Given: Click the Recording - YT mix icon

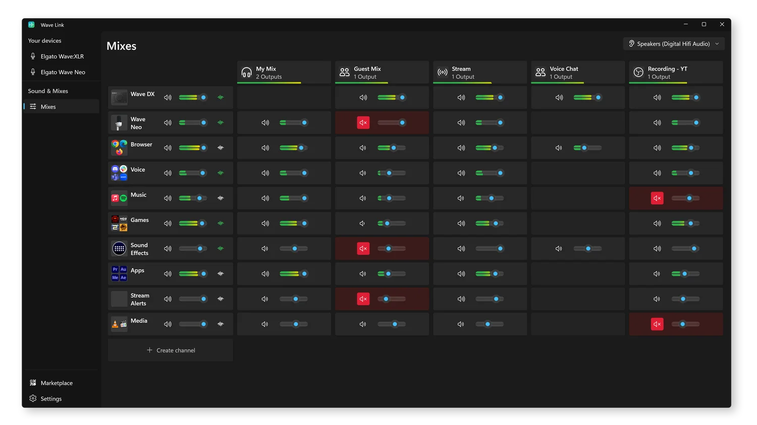Looking at the screenshot, I should point(637,72).
